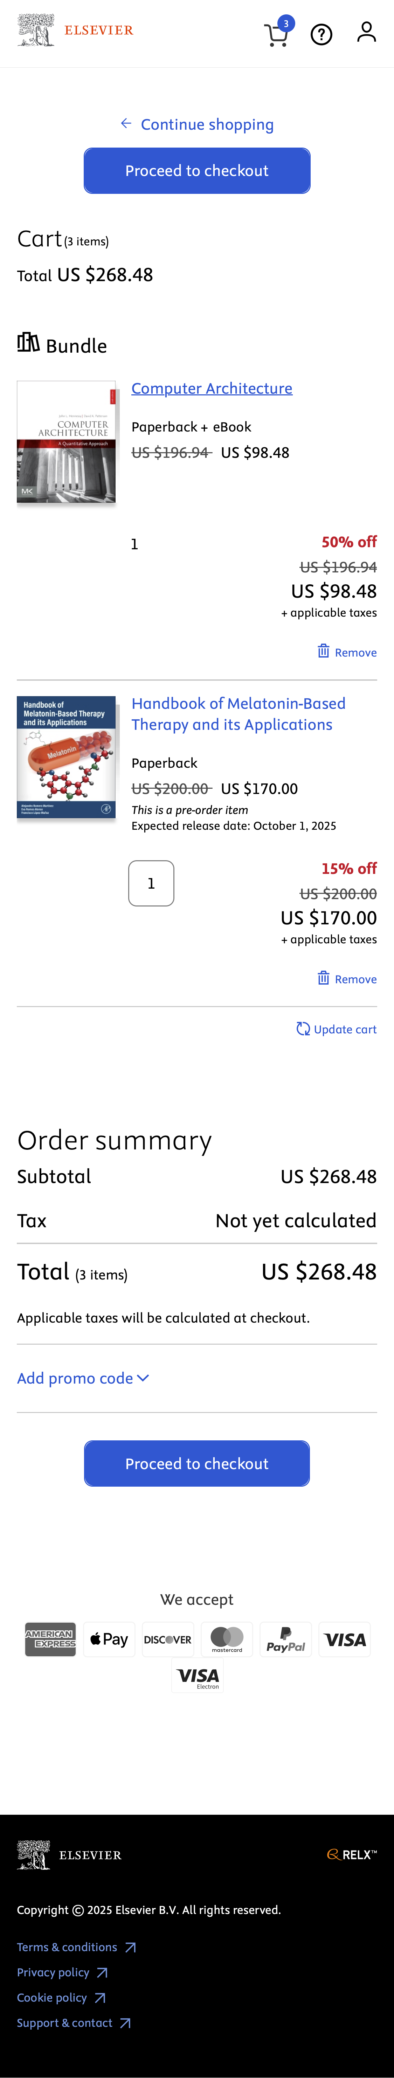Click the quantity field for Melatonin handbook
This screenshot has height=2078, width=394.
coord(152,883)
